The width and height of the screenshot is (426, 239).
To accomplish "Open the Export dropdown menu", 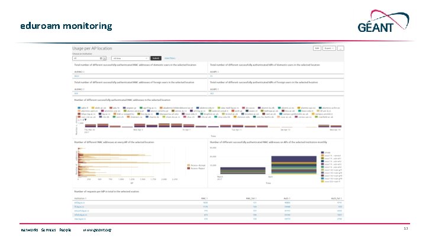I will (x=329, y=48).
